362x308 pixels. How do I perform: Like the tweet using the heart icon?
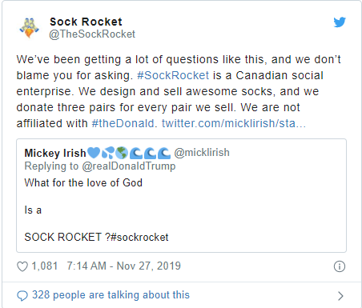22,266
